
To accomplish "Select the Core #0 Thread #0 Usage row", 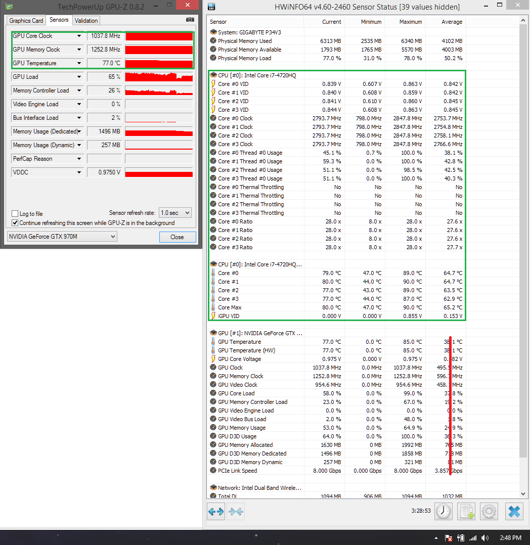I will tap(336, 153).
